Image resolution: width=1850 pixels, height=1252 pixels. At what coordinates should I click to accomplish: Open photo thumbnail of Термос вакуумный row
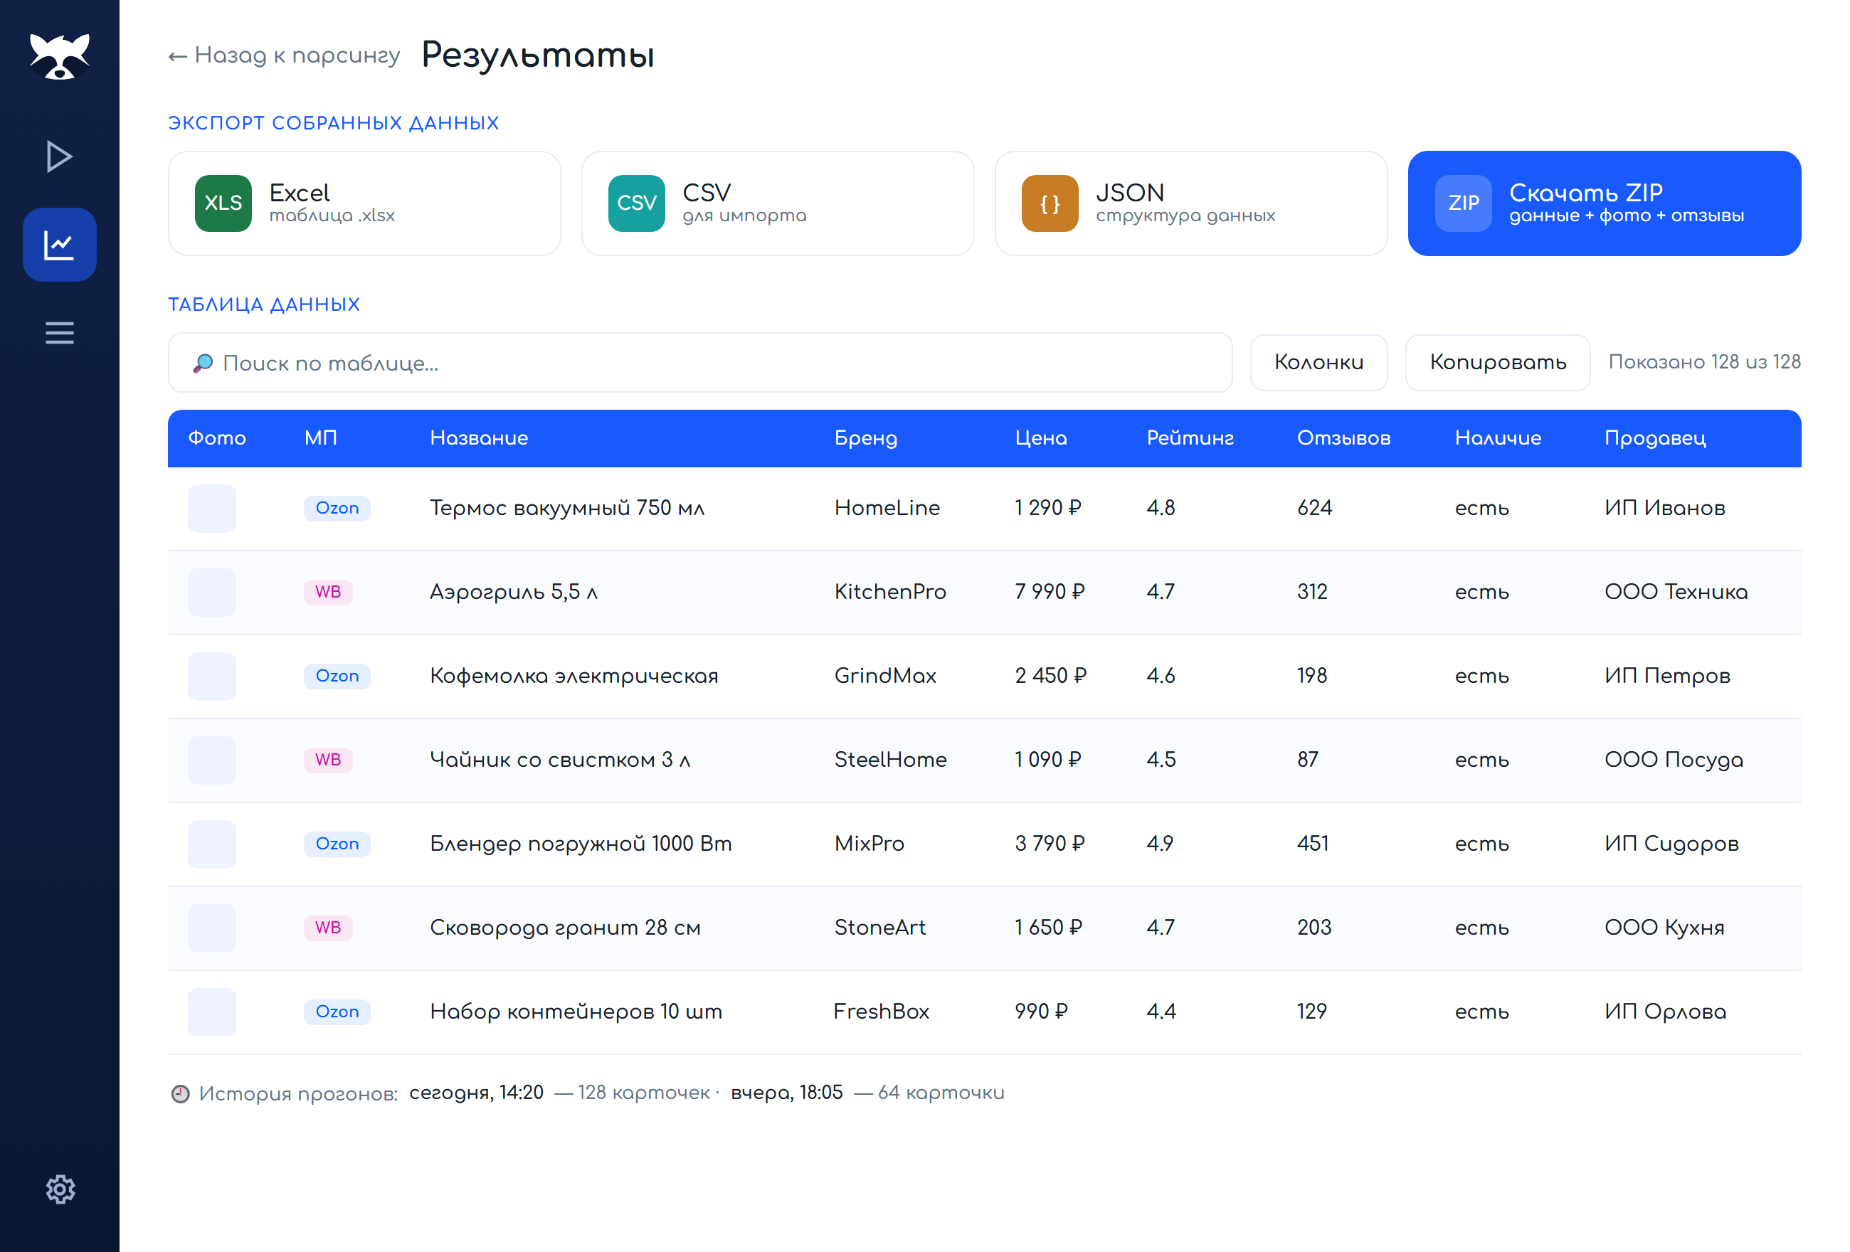pyautogui.click(x=212, y=509)
